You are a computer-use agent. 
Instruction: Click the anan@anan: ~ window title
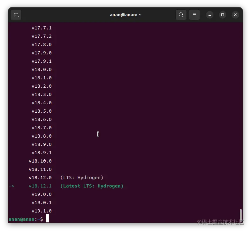click(x=125, y=15)
